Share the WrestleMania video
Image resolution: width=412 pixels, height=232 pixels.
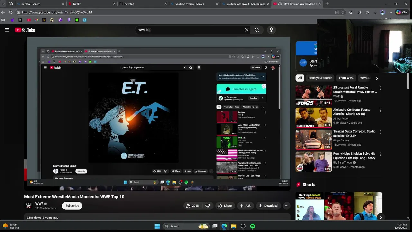(225, 206)
